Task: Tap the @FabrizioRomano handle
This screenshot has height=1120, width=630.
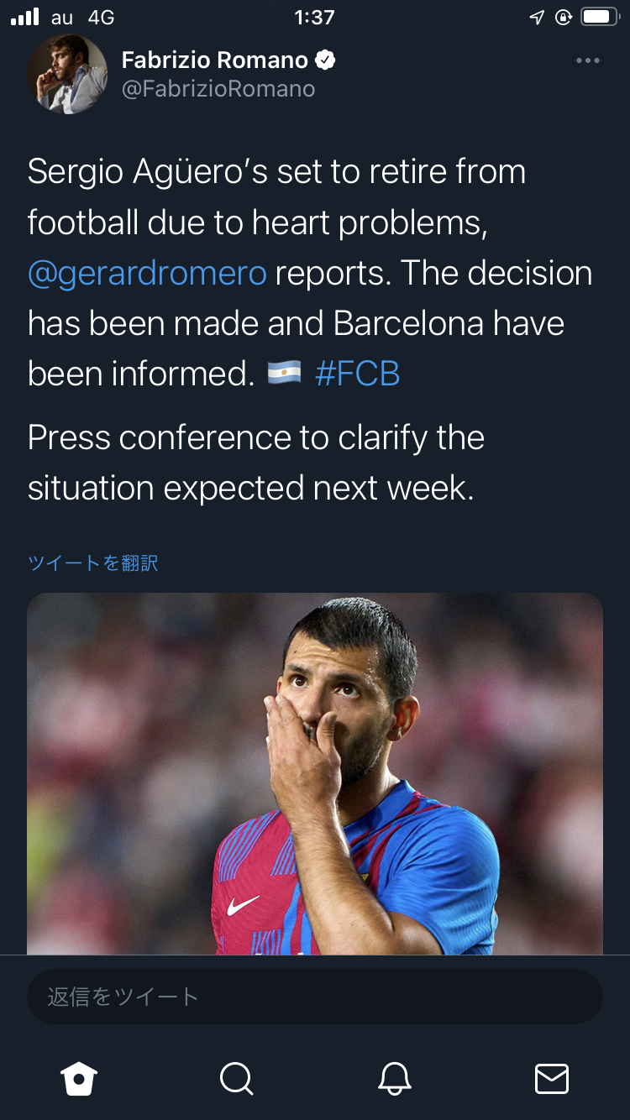Action: (x=218, y=90)
